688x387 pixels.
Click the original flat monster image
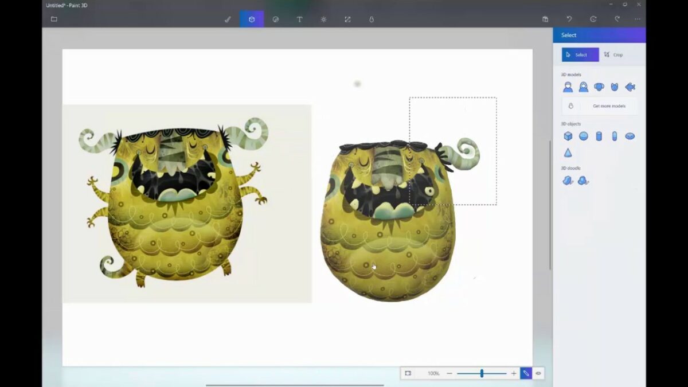point(187,204)
